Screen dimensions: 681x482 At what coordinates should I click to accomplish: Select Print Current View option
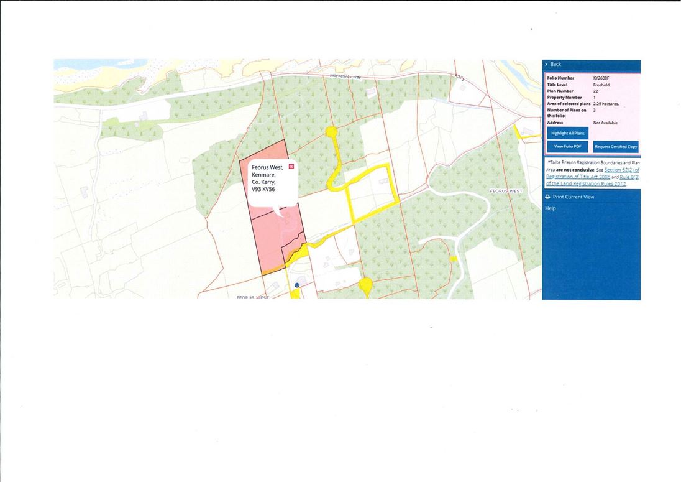574,197
